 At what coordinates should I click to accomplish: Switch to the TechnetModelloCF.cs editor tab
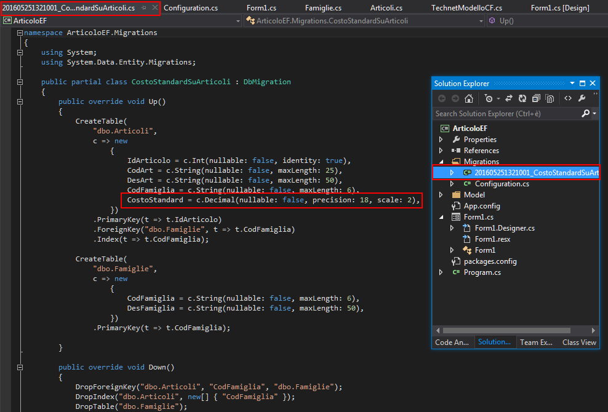point(466,8)
